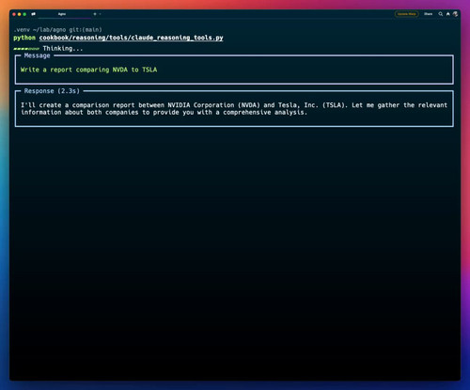
Task: Click the file path claude_reasoning_tools.py
Action: pos(131,38)
